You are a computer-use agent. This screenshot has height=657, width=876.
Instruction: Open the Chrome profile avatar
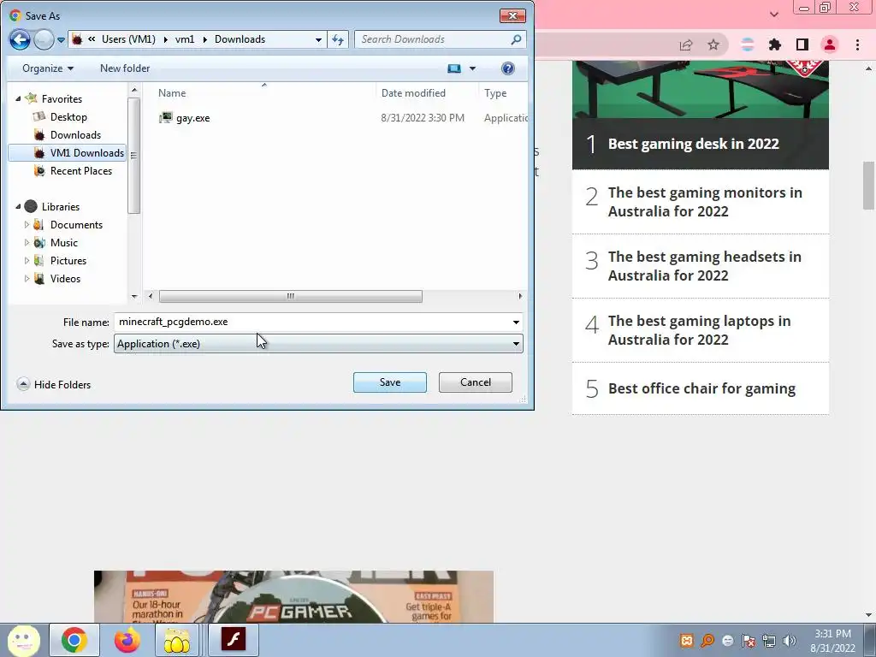pos(830,44)
